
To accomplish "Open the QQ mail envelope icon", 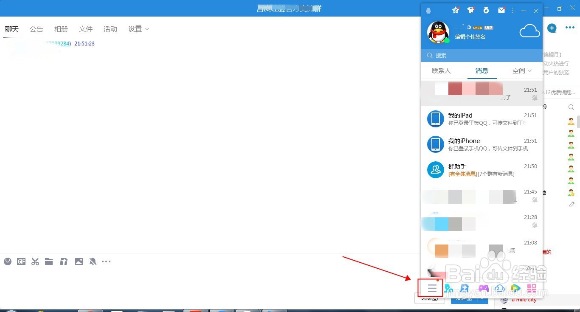I will (501, 10).
